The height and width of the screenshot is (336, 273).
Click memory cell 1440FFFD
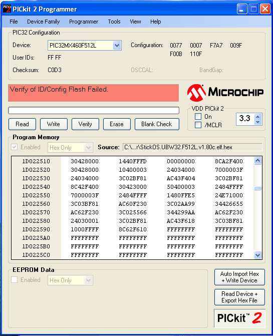coord(133,161)
